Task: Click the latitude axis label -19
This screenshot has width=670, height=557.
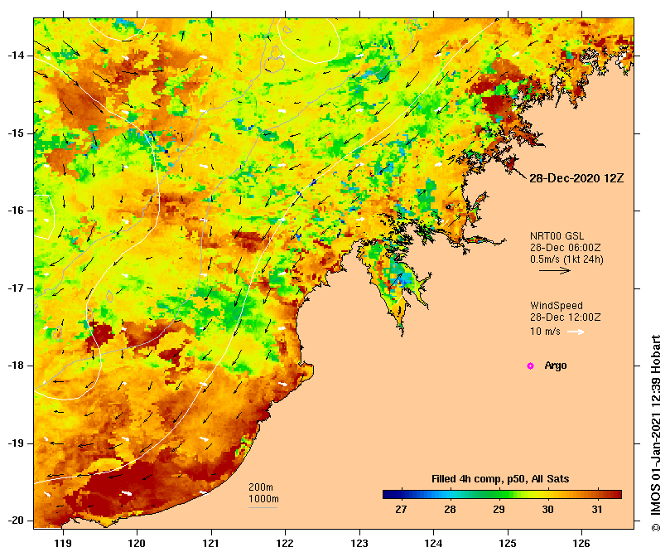Action: pyautogui.click(x=16, y=443)
